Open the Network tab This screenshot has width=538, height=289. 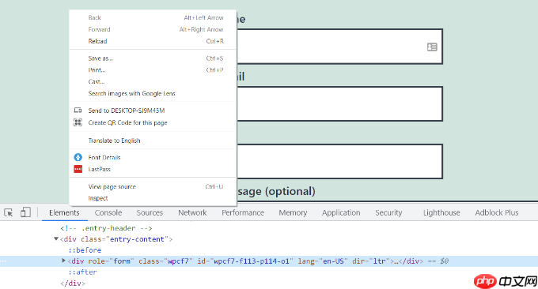point(192,212)
